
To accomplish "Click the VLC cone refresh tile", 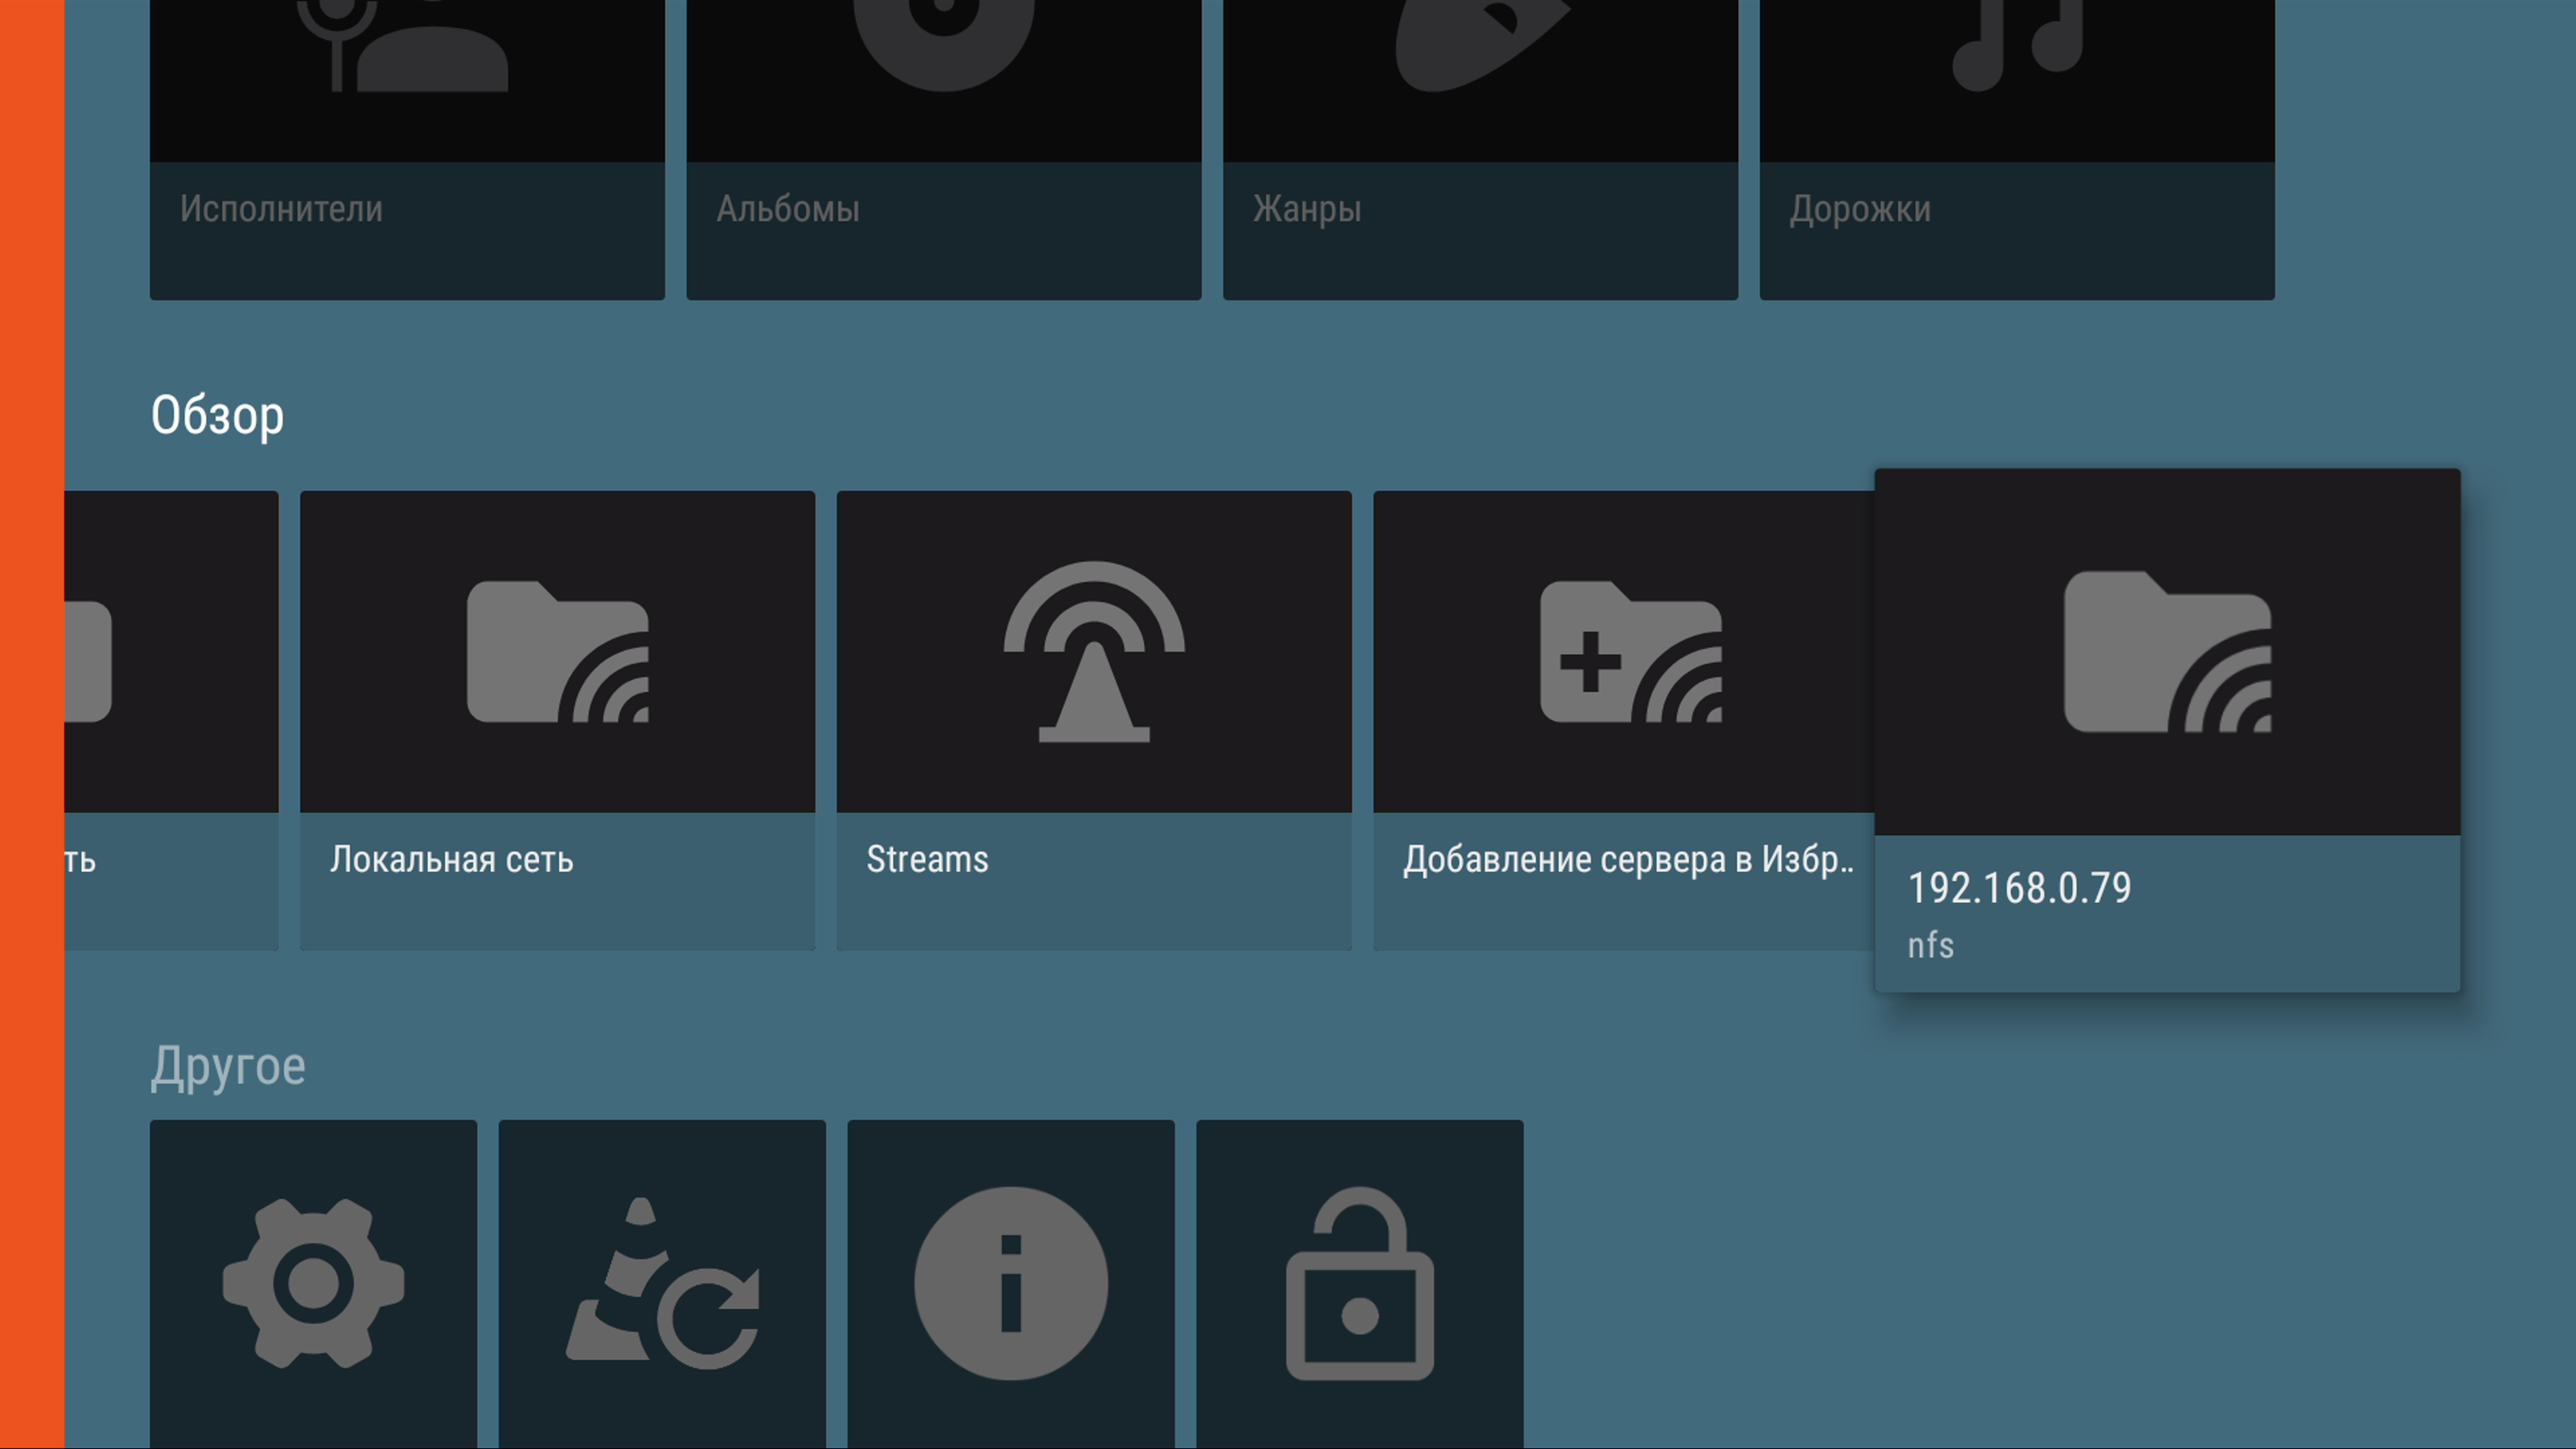I will click(x=662, y=1283).
